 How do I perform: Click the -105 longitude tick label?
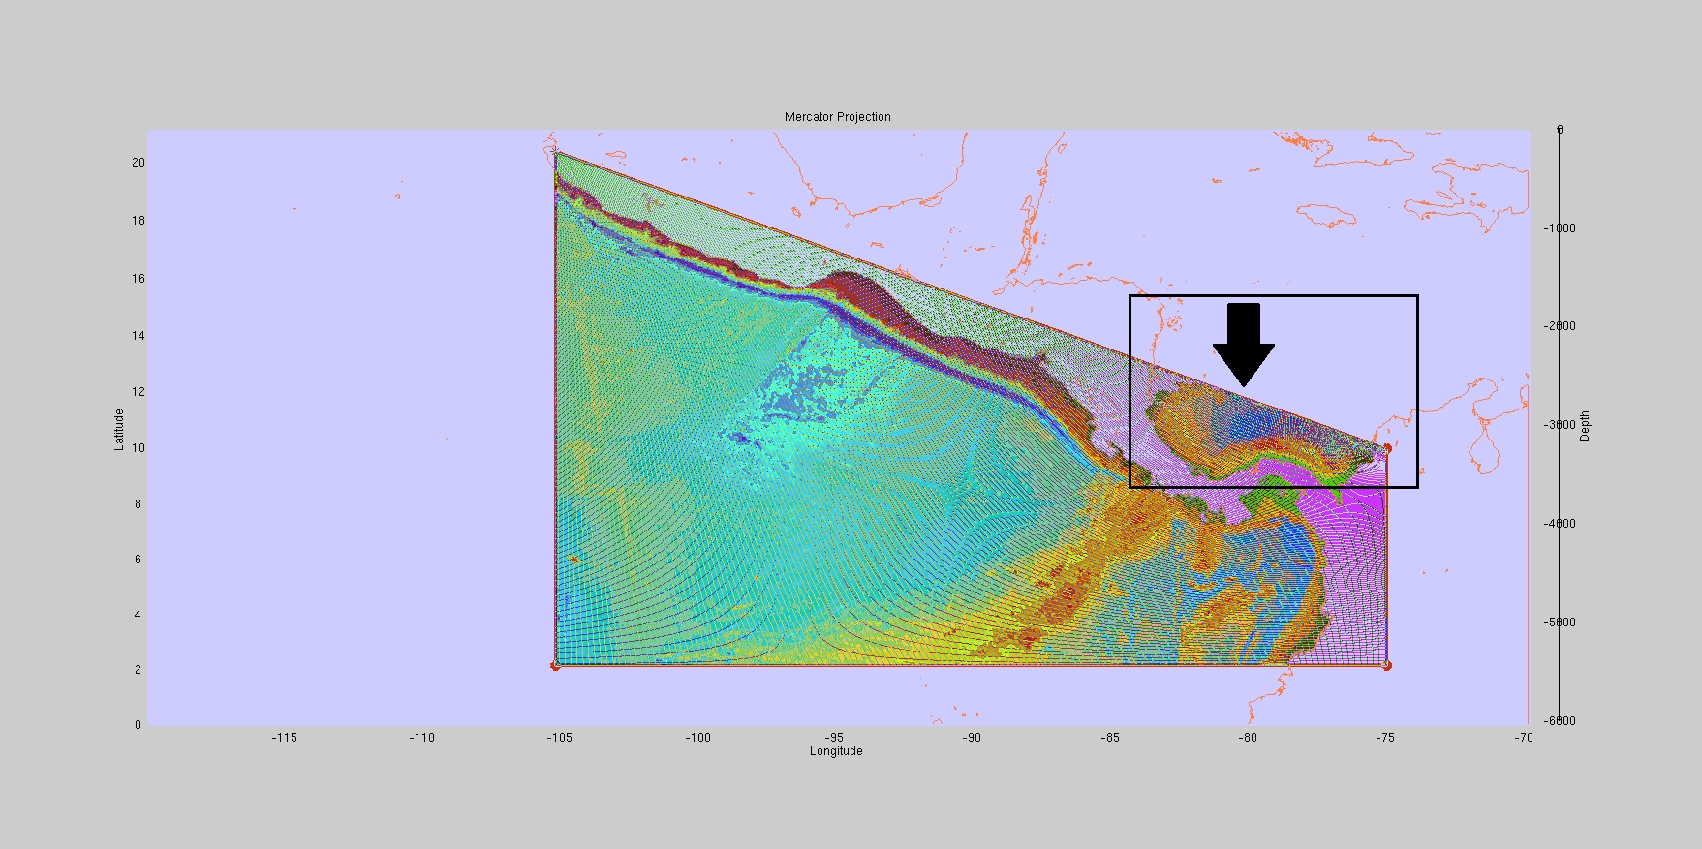[x=559, y=738]
